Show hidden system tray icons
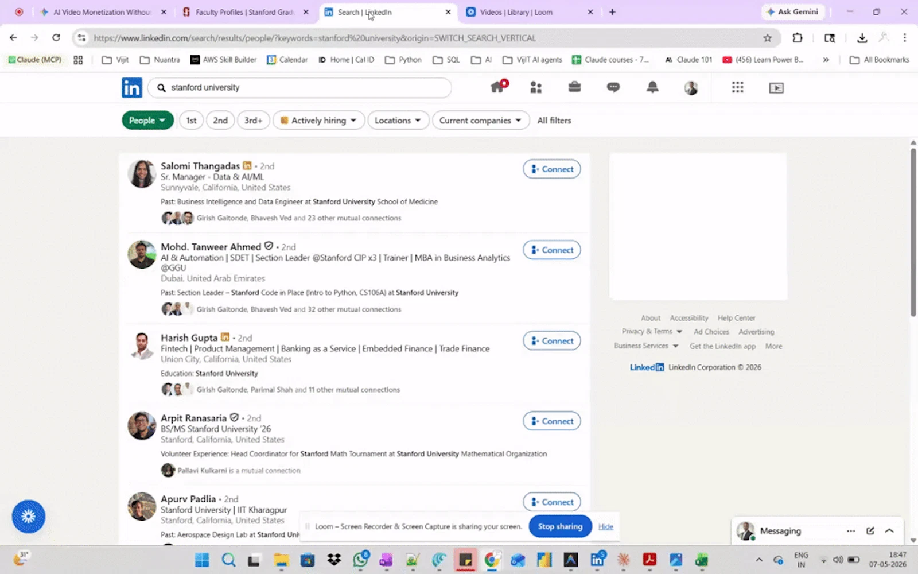Image resolution: width=918 pixels, height=574 pixels. [759, 560]
